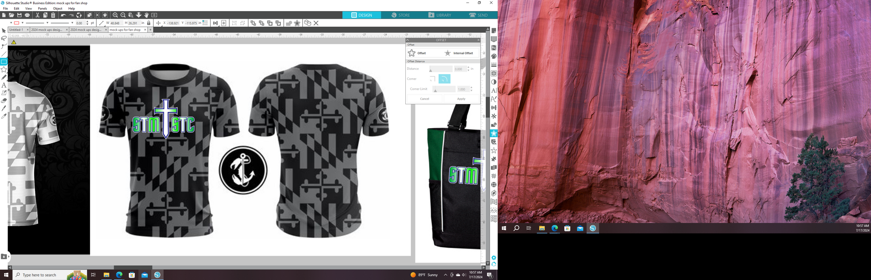Add a new document tab
Viewport: 871px width, 280px height.
point(151,30)
